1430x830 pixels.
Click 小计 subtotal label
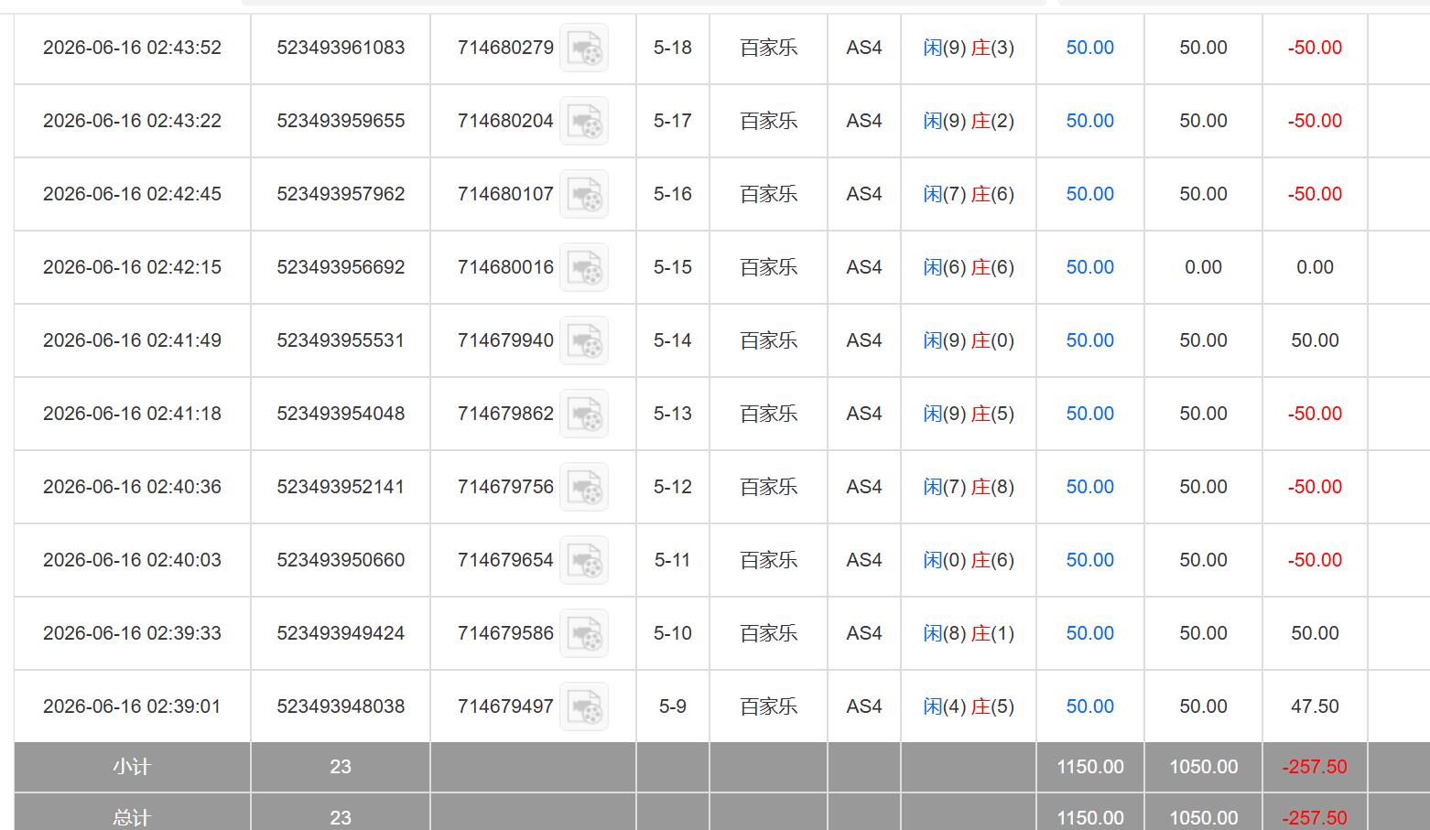pos(132,767)
